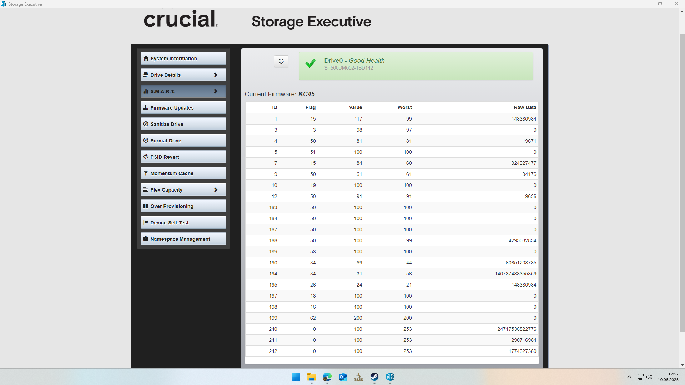Click the Storage Executive taskbar icon
The width and height of the screenshot is (685, 385).
(x=390, y=377)
